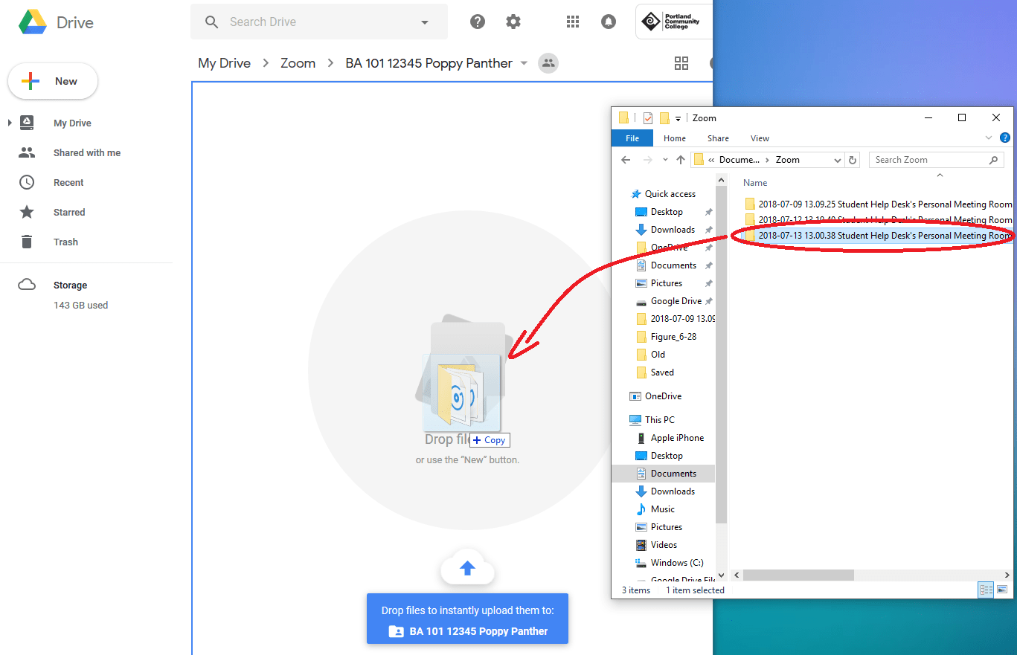
Task: Expand the My Drive tree in the sidebar
Action: [10, 123]
